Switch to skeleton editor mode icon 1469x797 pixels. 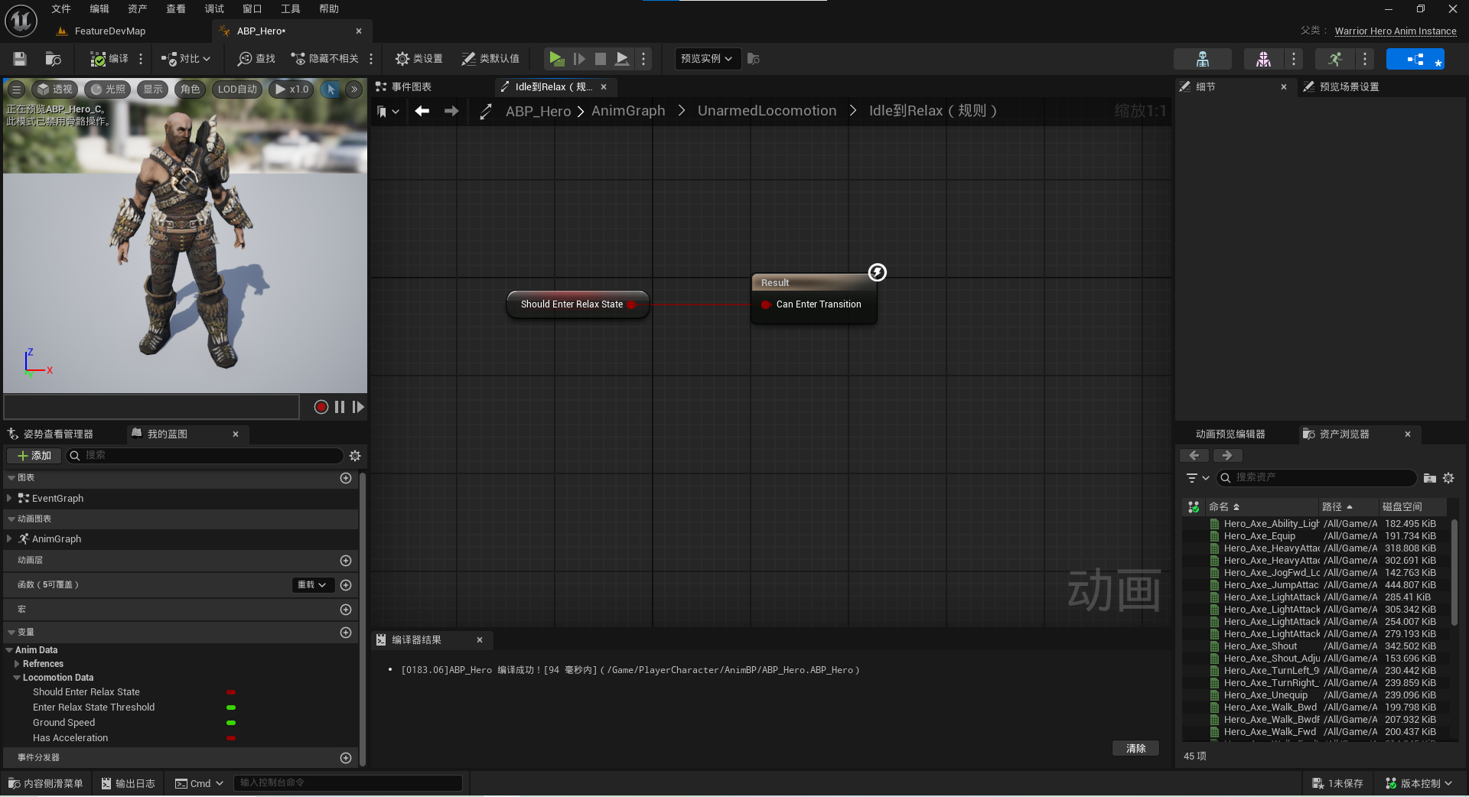pyautogui.click(x=1202, y=59)
